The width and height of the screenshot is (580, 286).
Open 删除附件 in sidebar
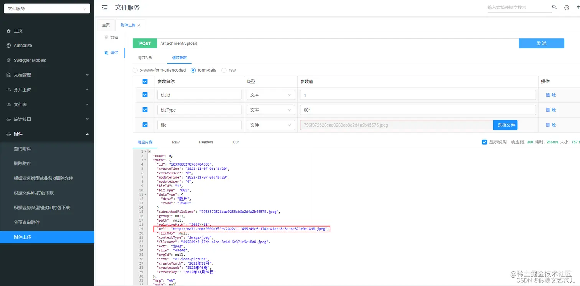[x=47, y=163]
